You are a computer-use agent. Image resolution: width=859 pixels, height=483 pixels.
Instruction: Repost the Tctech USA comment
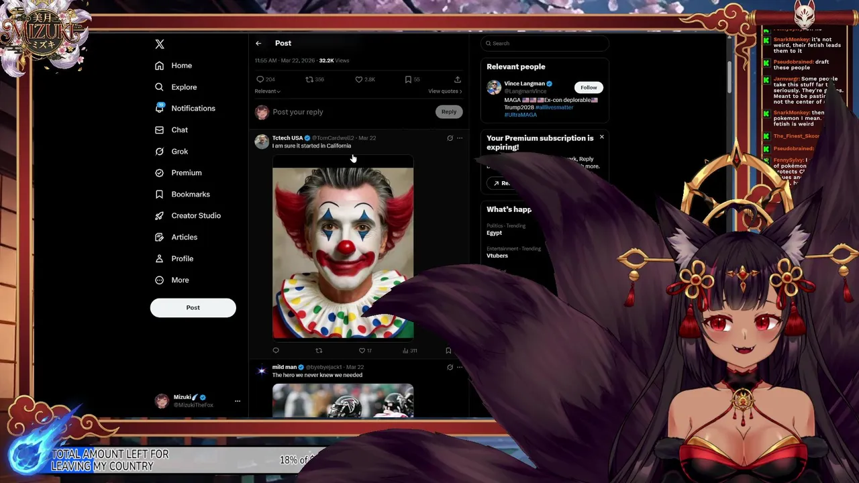click(x=319, y=350)
